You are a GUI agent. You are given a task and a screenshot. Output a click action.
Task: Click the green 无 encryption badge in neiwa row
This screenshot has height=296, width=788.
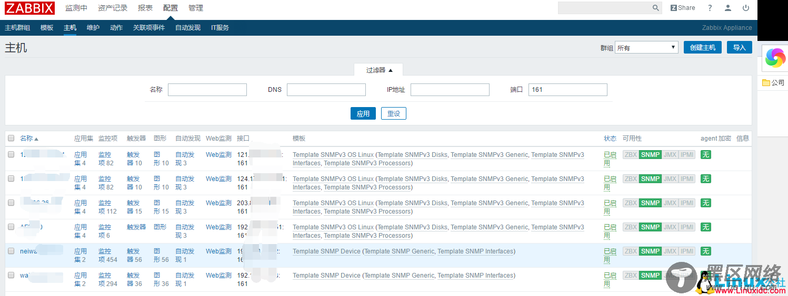coord(705,251)
